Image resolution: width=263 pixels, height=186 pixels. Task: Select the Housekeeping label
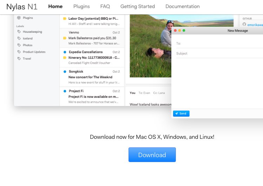[32, 32]
